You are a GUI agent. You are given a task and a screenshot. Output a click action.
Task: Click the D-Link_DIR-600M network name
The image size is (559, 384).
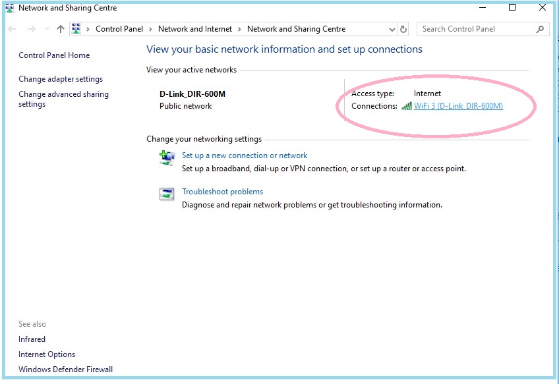tap(192, 94)
